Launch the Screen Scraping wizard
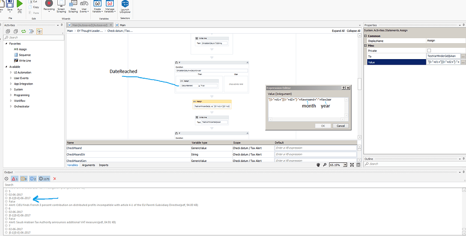 [x=61, y=6]
